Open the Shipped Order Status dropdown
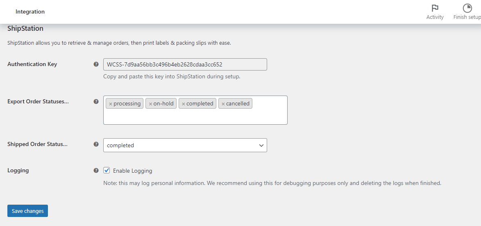 185,145
